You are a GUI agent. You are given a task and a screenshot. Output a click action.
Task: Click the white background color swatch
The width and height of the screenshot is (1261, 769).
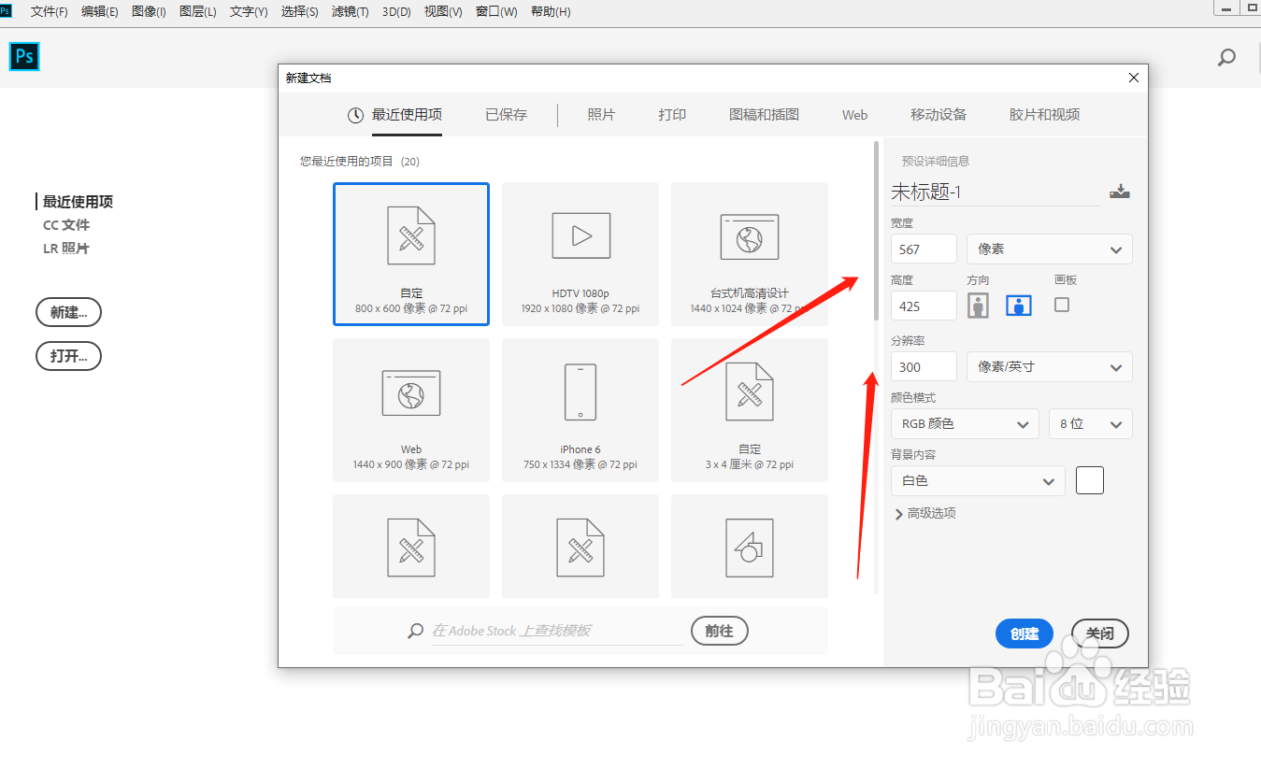coord(1089,479)
